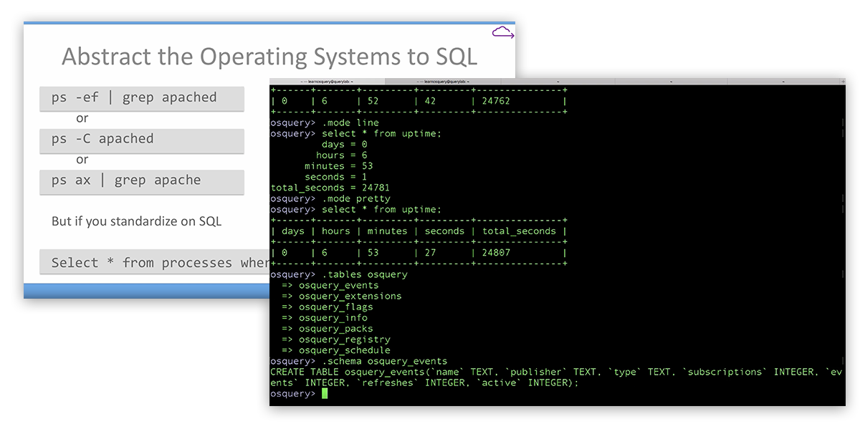This screenshot has width=860, height=424.
Task: Click 'osquery_registry' in the tables list
Action: click(x=344, y=339)
